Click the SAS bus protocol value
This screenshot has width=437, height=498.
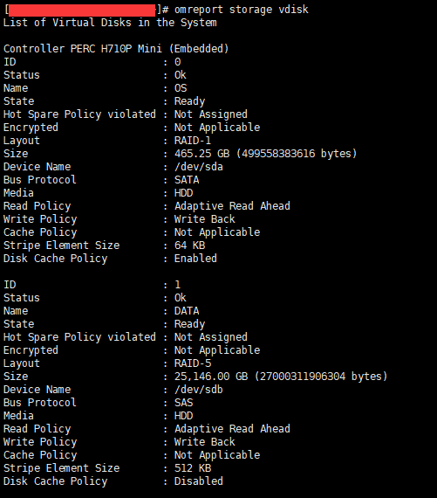(x=183, y=403)
